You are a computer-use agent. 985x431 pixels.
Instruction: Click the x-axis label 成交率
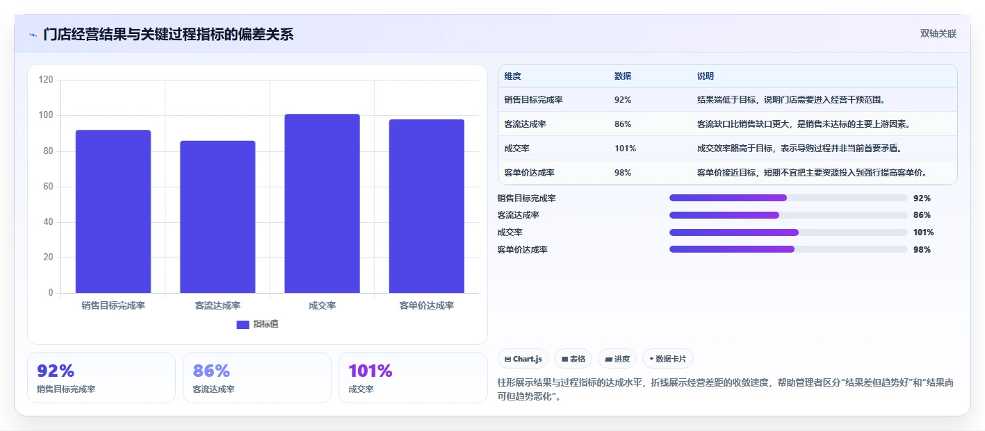(322, 305)
